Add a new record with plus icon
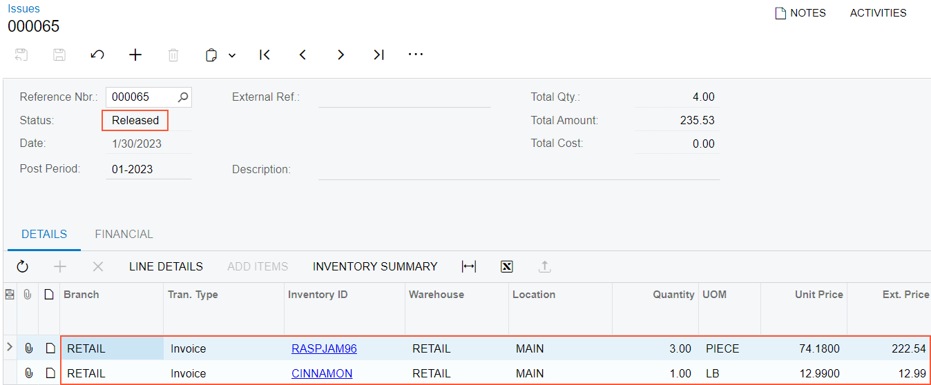The width and height of the screenshot is (931, 385). (135, 55)
